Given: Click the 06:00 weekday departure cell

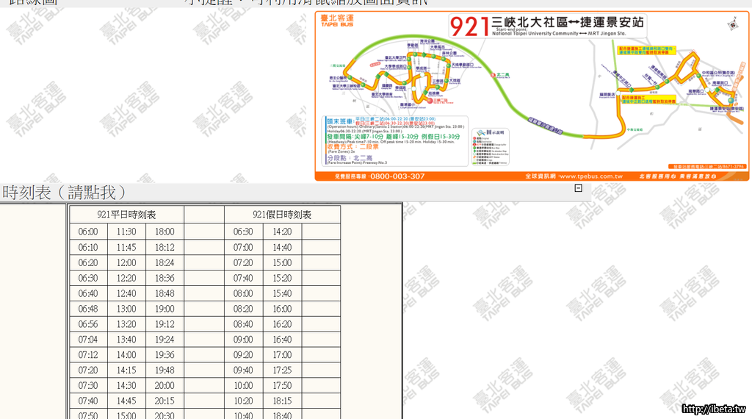Looking at the screenshot, I should click(x=88, y=232).
